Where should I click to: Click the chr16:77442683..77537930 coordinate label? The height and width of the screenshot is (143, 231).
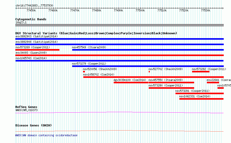coord(34,5)
